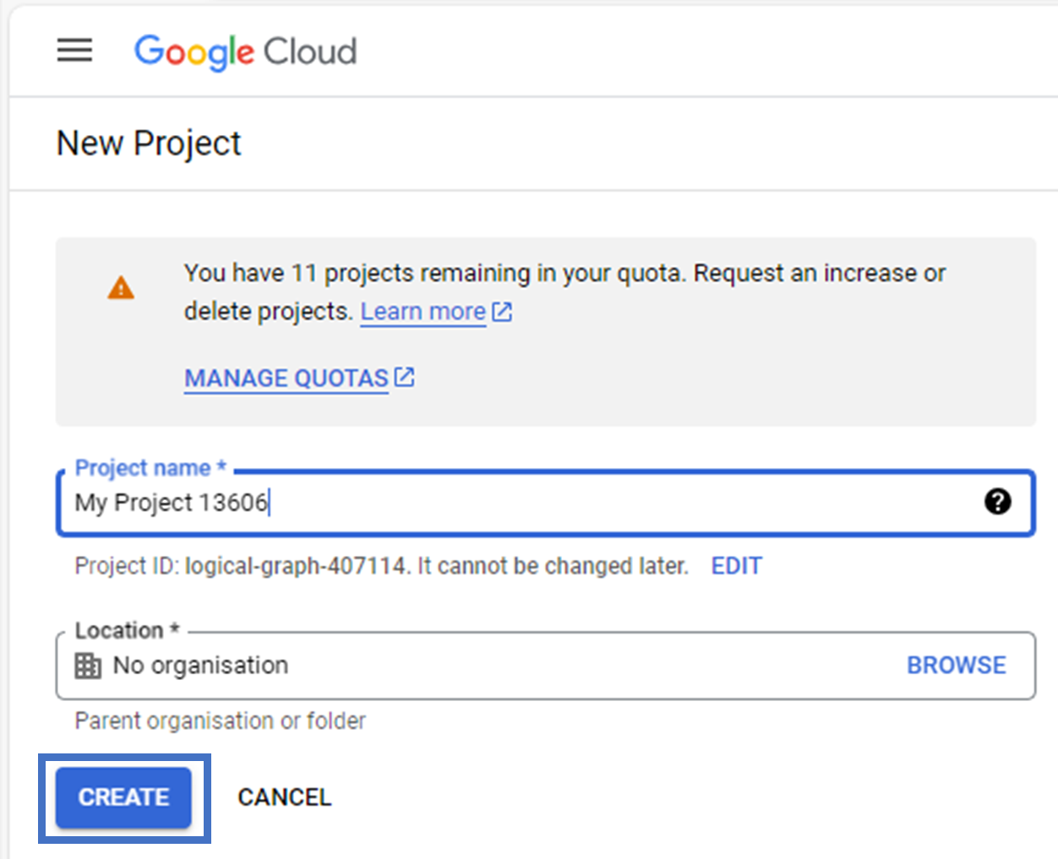The image size is (1058, 859).
Task: Open the MANAGE QUOTAS page
Action: (286, 378)
